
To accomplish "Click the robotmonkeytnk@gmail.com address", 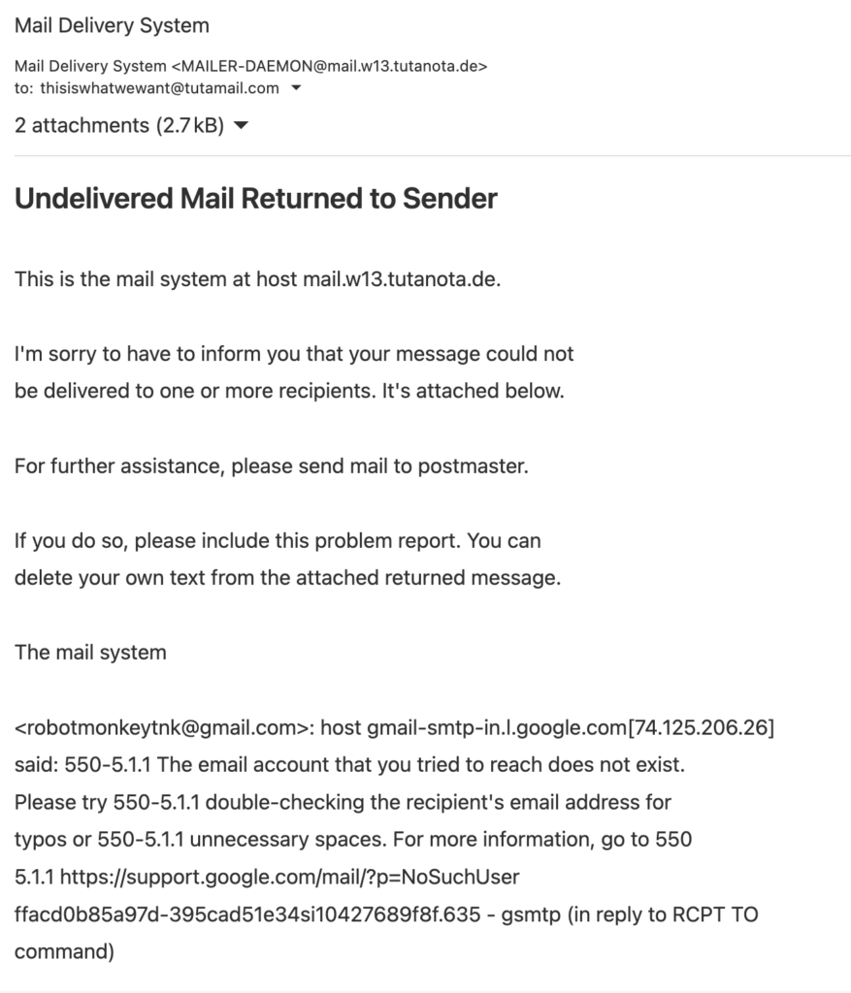I will (x=161, y=727).
